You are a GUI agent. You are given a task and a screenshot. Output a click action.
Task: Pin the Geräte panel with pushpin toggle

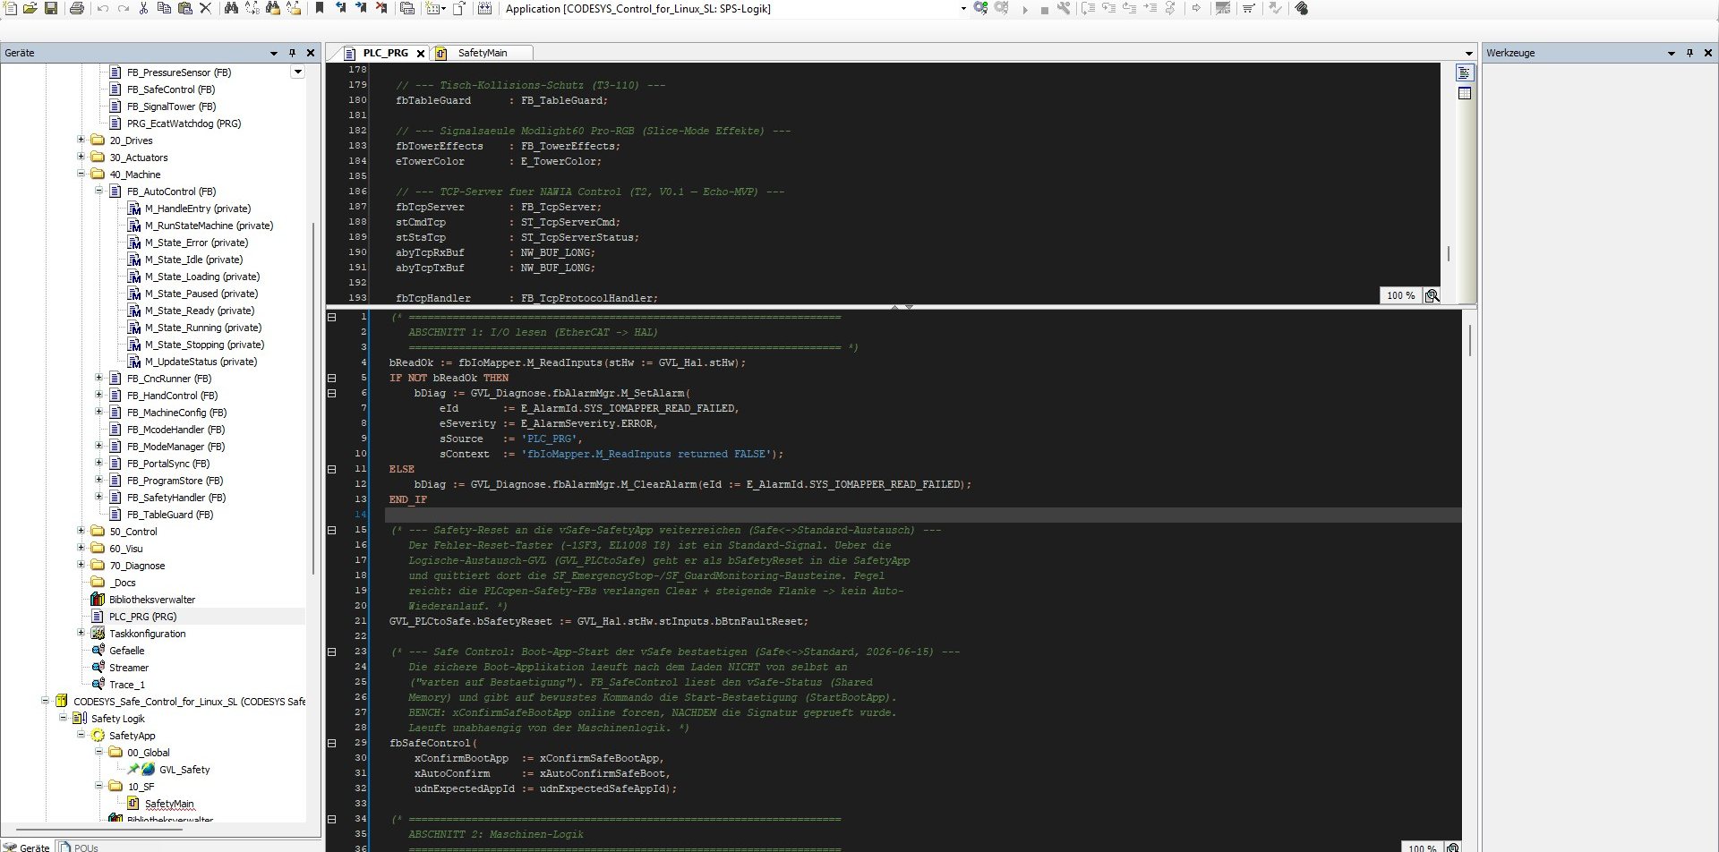tap(292, 53)
